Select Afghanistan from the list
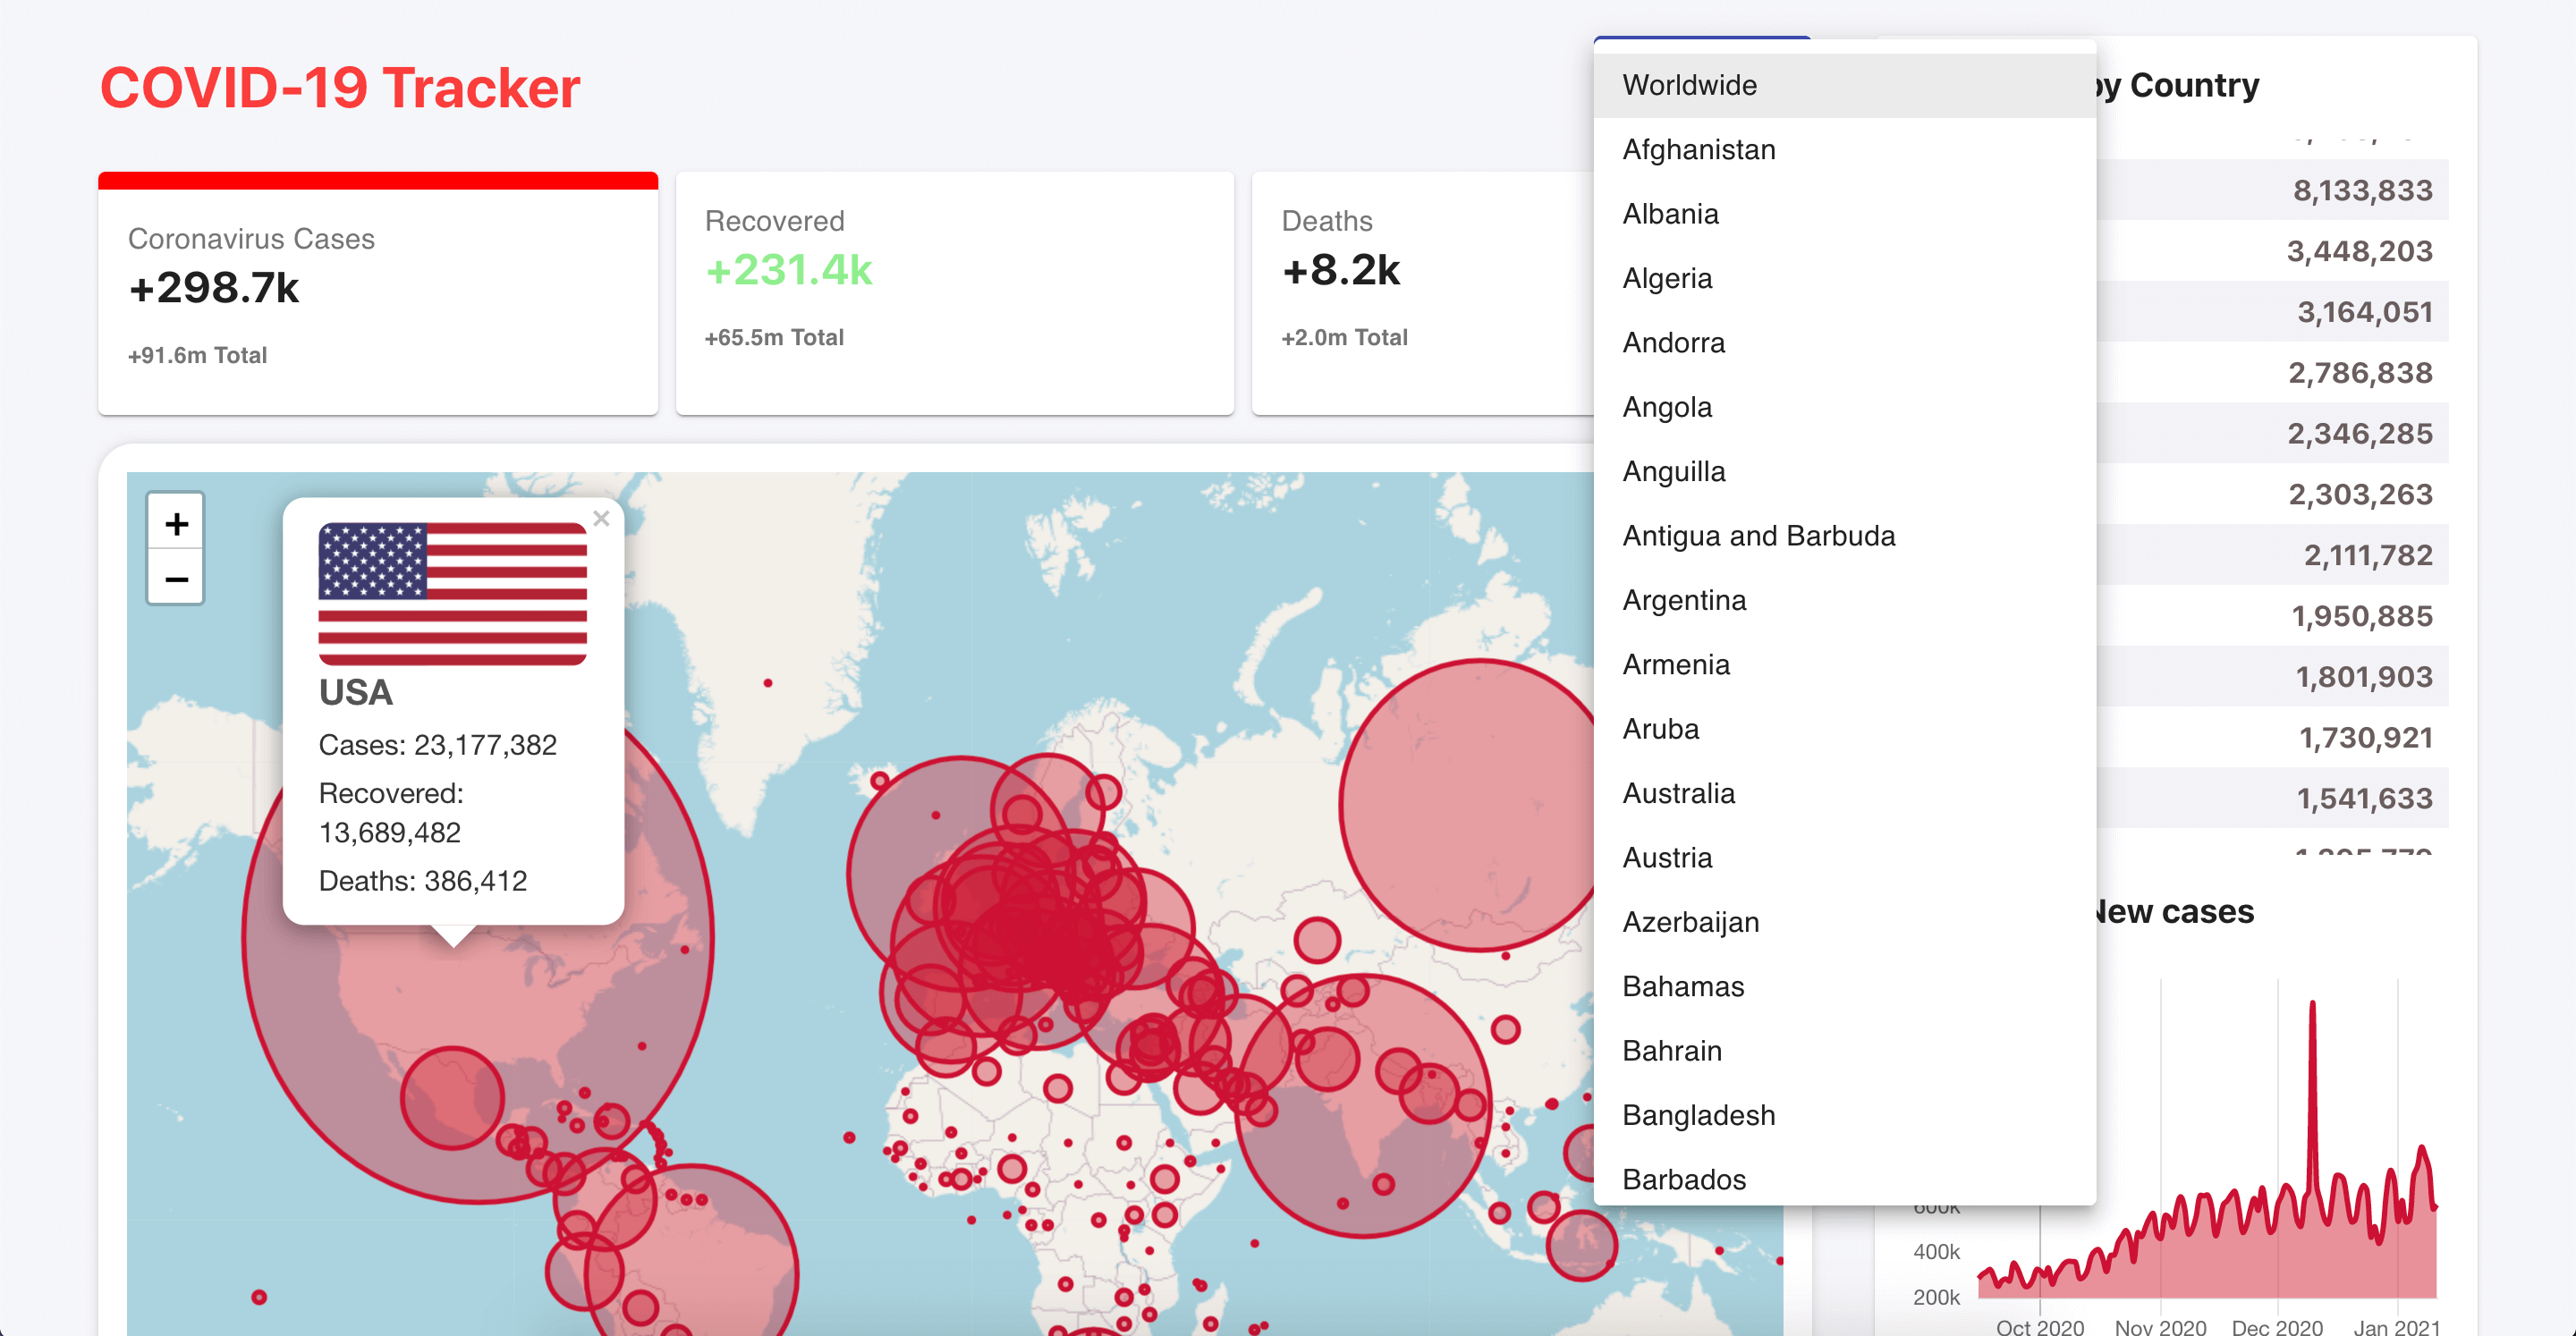 [1844, 150]
